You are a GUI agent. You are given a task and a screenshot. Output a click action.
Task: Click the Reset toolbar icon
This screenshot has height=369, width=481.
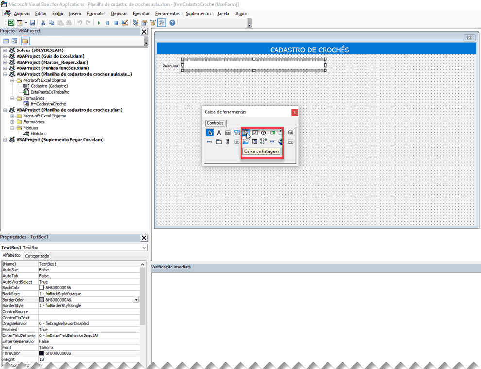pyautogui.click(x=115, y=22)
